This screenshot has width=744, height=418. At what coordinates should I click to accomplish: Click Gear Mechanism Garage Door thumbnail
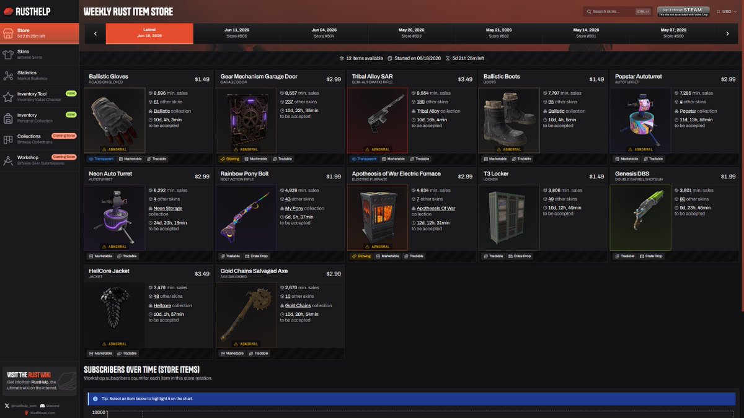[246, 120]
